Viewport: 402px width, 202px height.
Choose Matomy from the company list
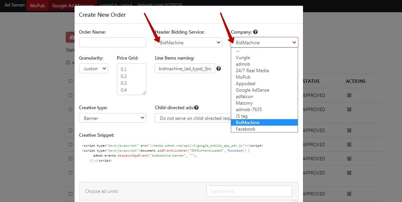[264, 103]
